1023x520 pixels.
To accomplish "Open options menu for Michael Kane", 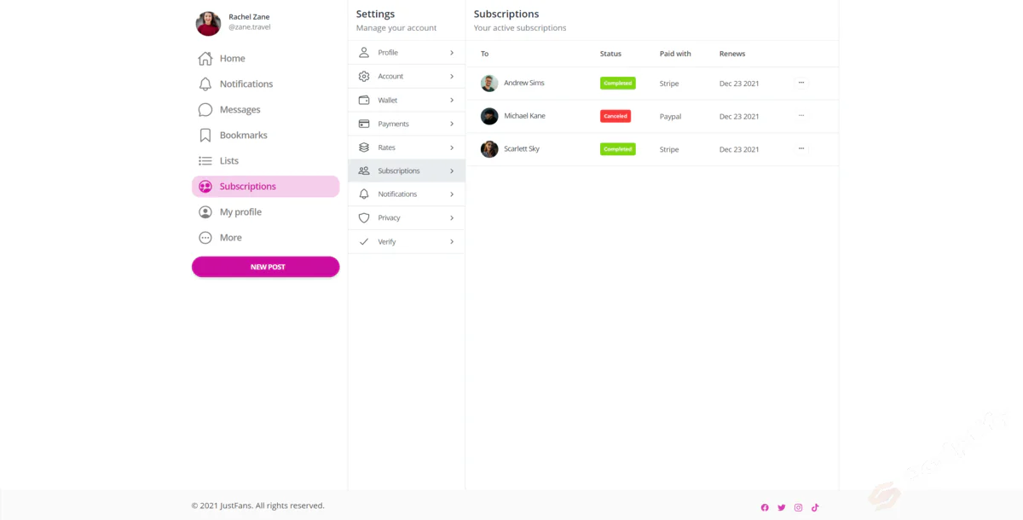I will pos(800,116).
